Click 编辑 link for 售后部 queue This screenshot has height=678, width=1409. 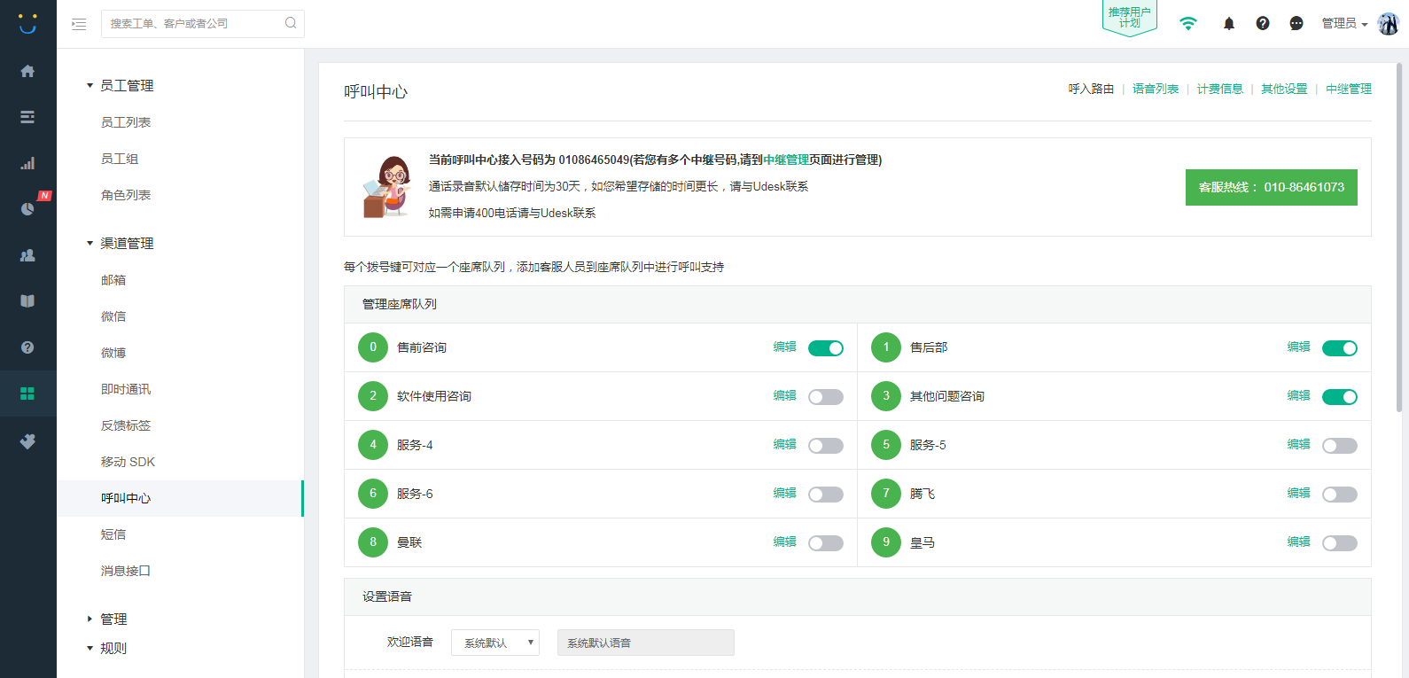pos(1298,347)
